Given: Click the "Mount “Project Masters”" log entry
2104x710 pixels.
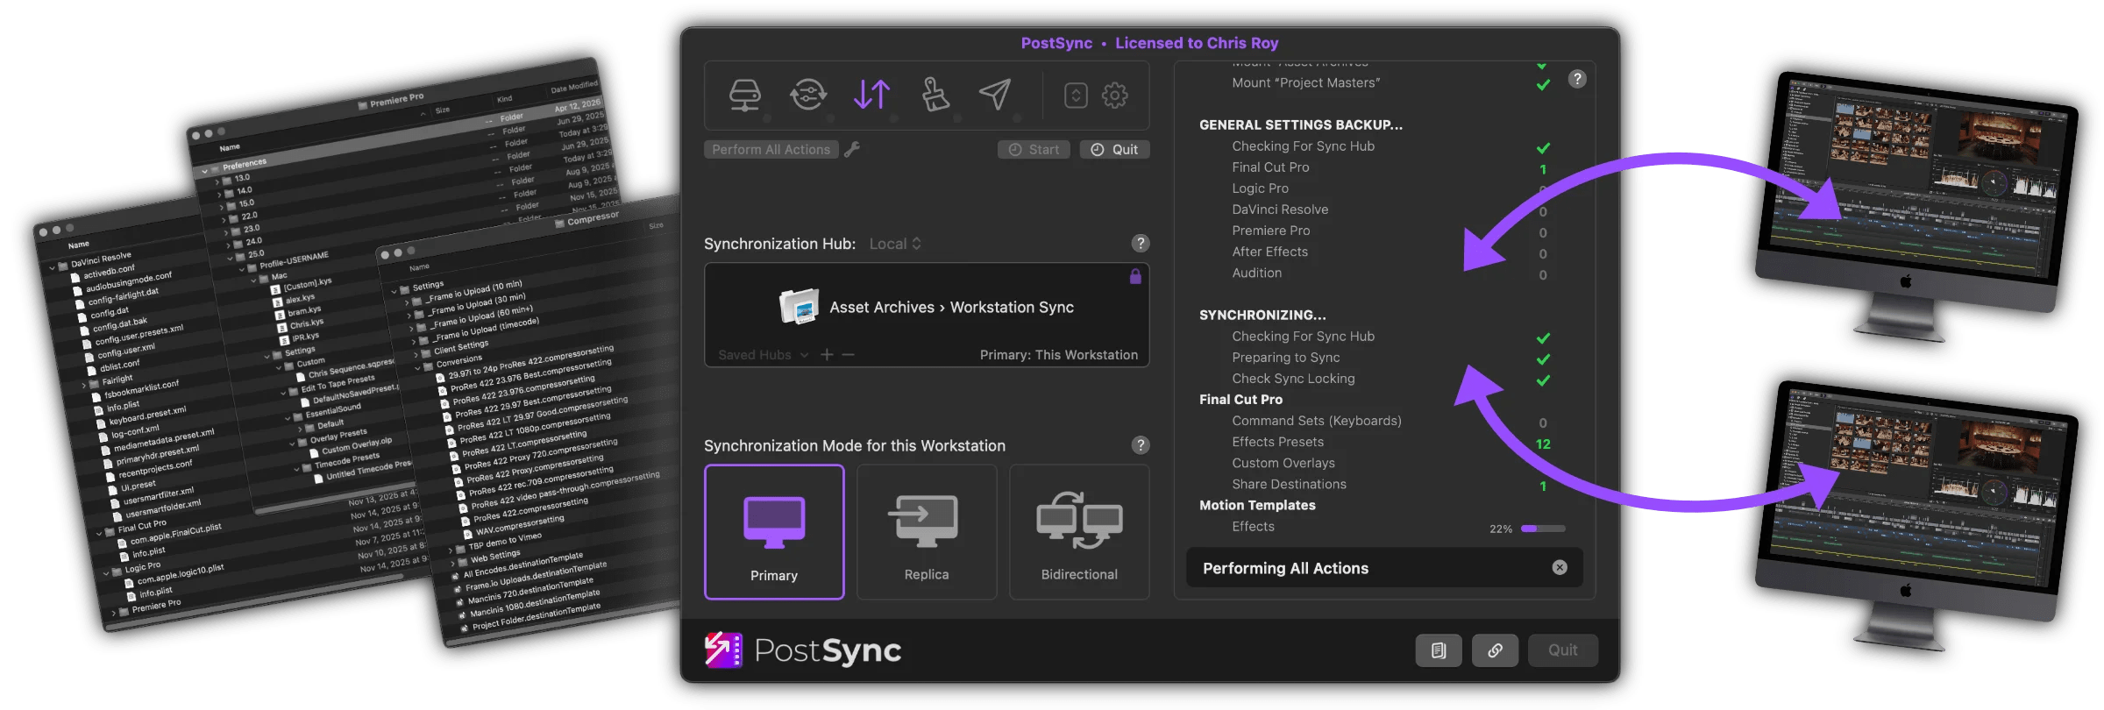Looking at the screenshot, I should (1305, 82).
